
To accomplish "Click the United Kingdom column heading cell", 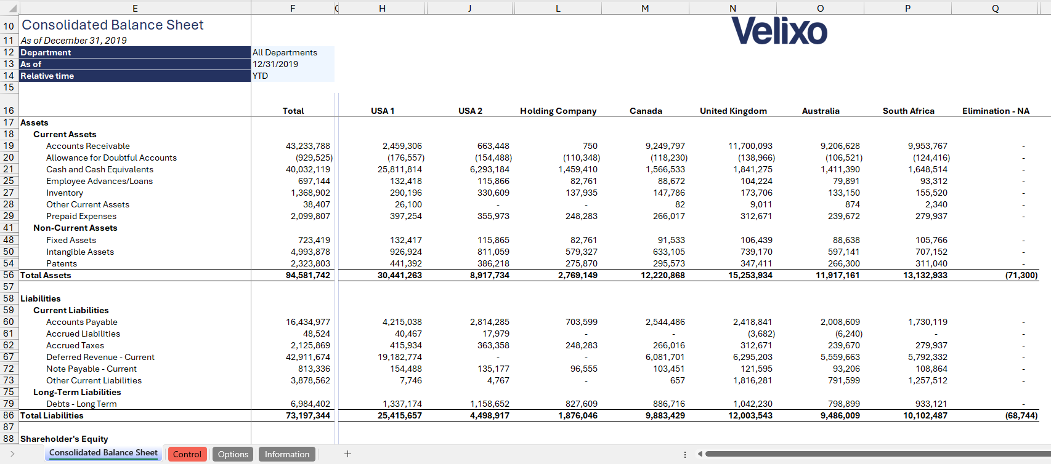I will pyautogui.click(x=733, y=111).
